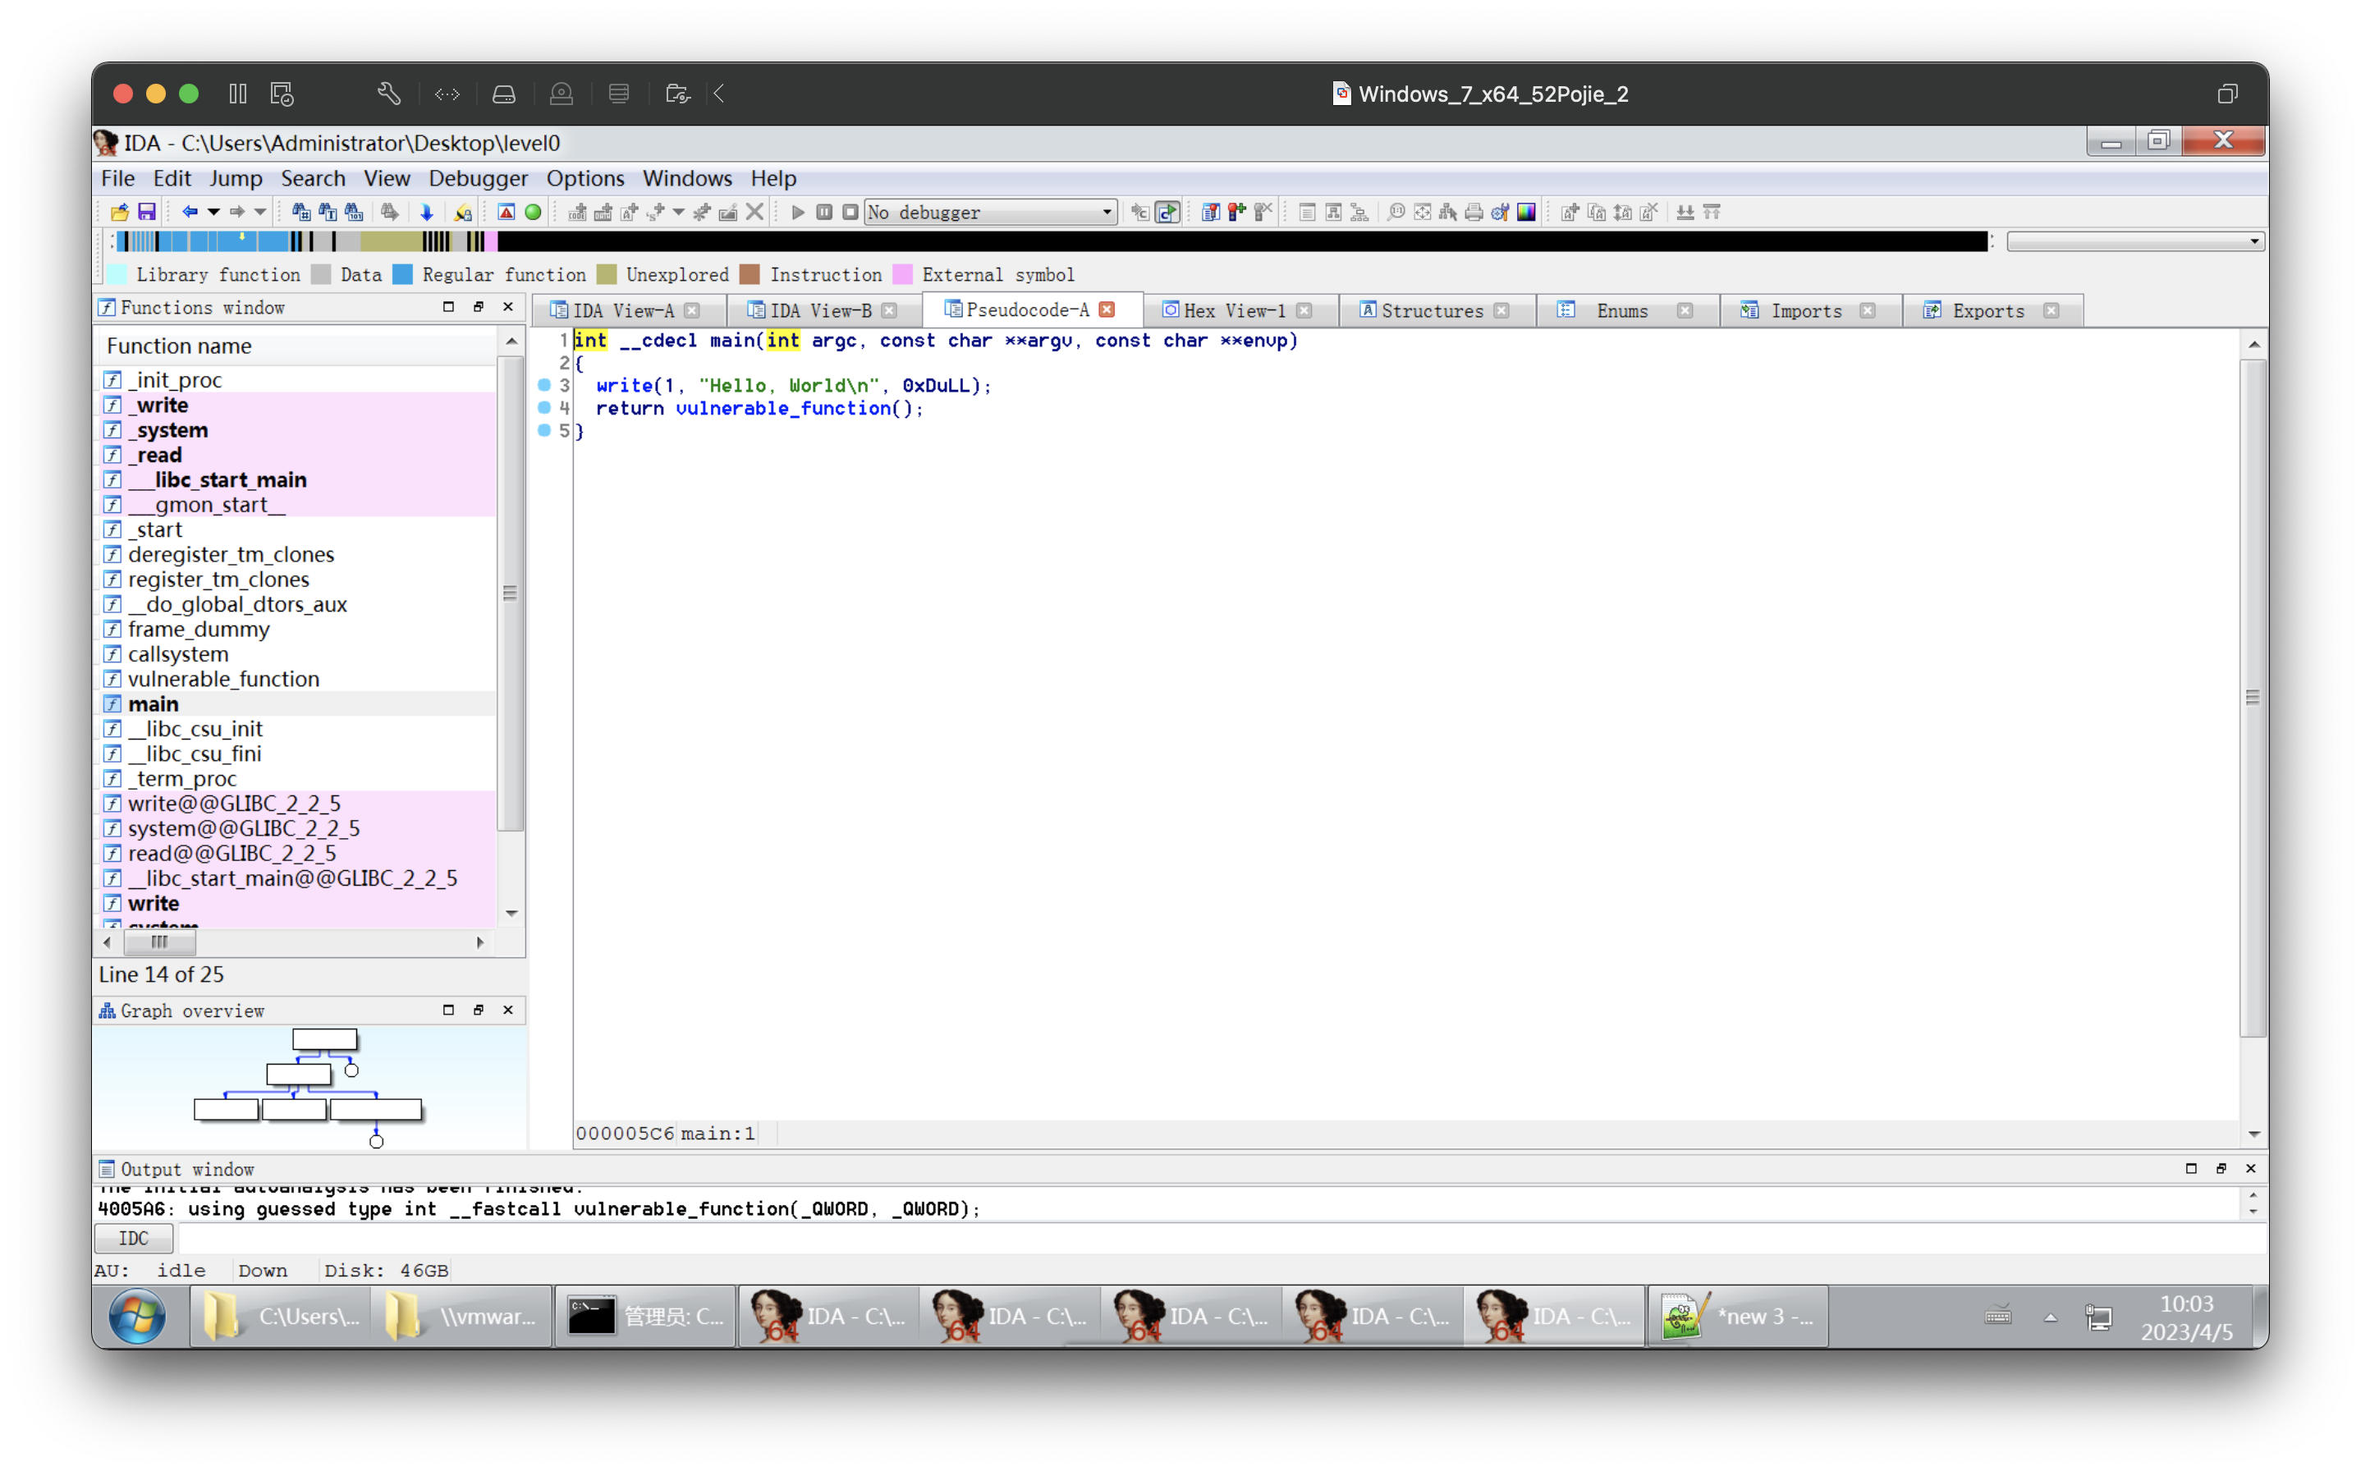Start process with the play button
Screen dimensions: 2361x1471
[798, 212]
